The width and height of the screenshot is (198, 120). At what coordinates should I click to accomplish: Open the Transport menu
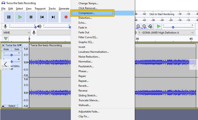40,9
